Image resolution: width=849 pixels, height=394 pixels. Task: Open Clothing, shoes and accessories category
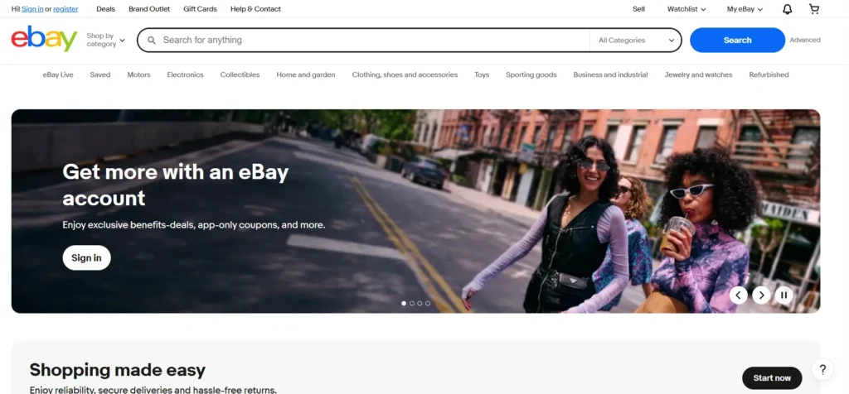point(405,74)
